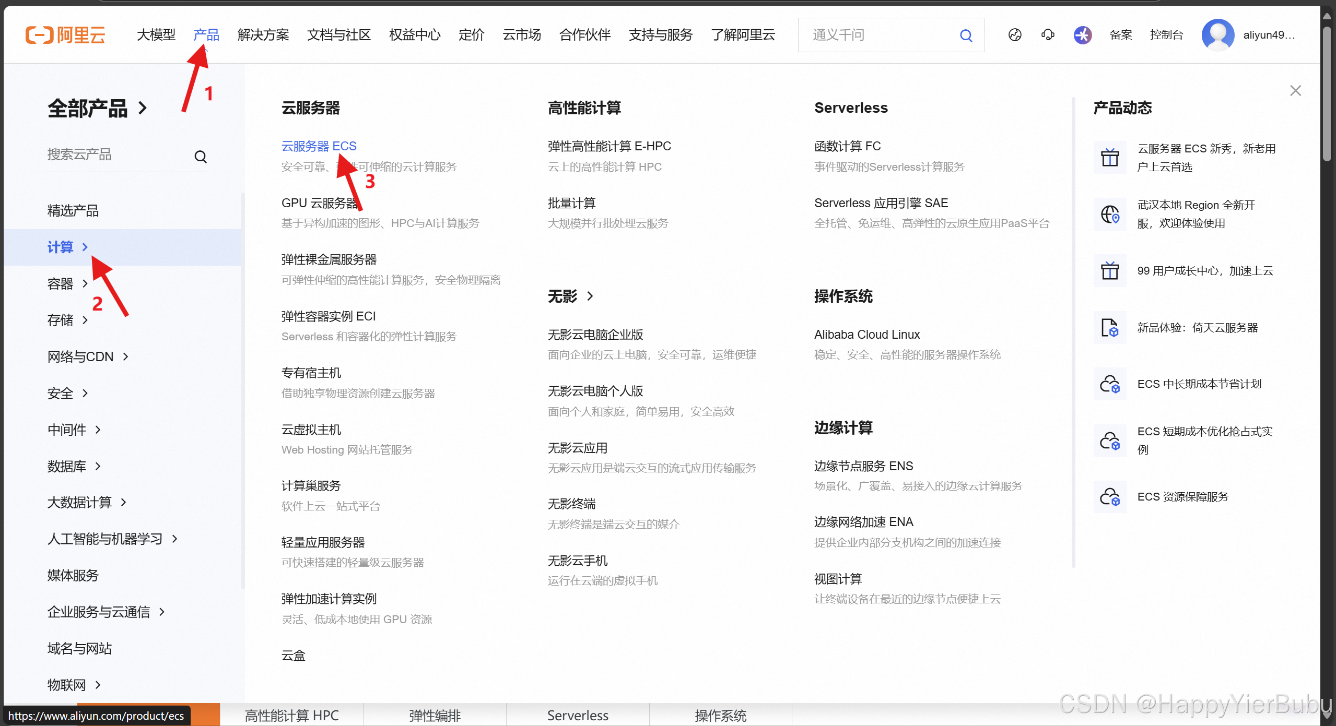Click the purple AI assistant star icon
This screenshot has width=1336, height=726.
point(1083,35)
